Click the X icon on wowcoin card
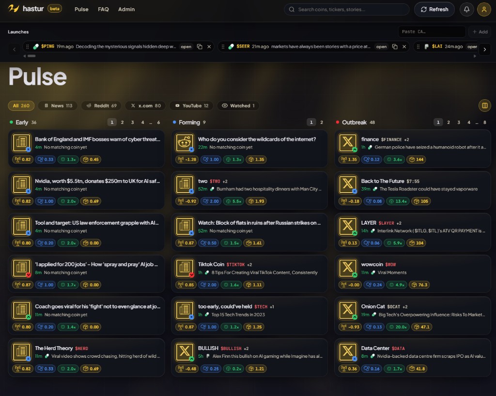The width and height of the screenshot is (496, 396). click(348, 268)
